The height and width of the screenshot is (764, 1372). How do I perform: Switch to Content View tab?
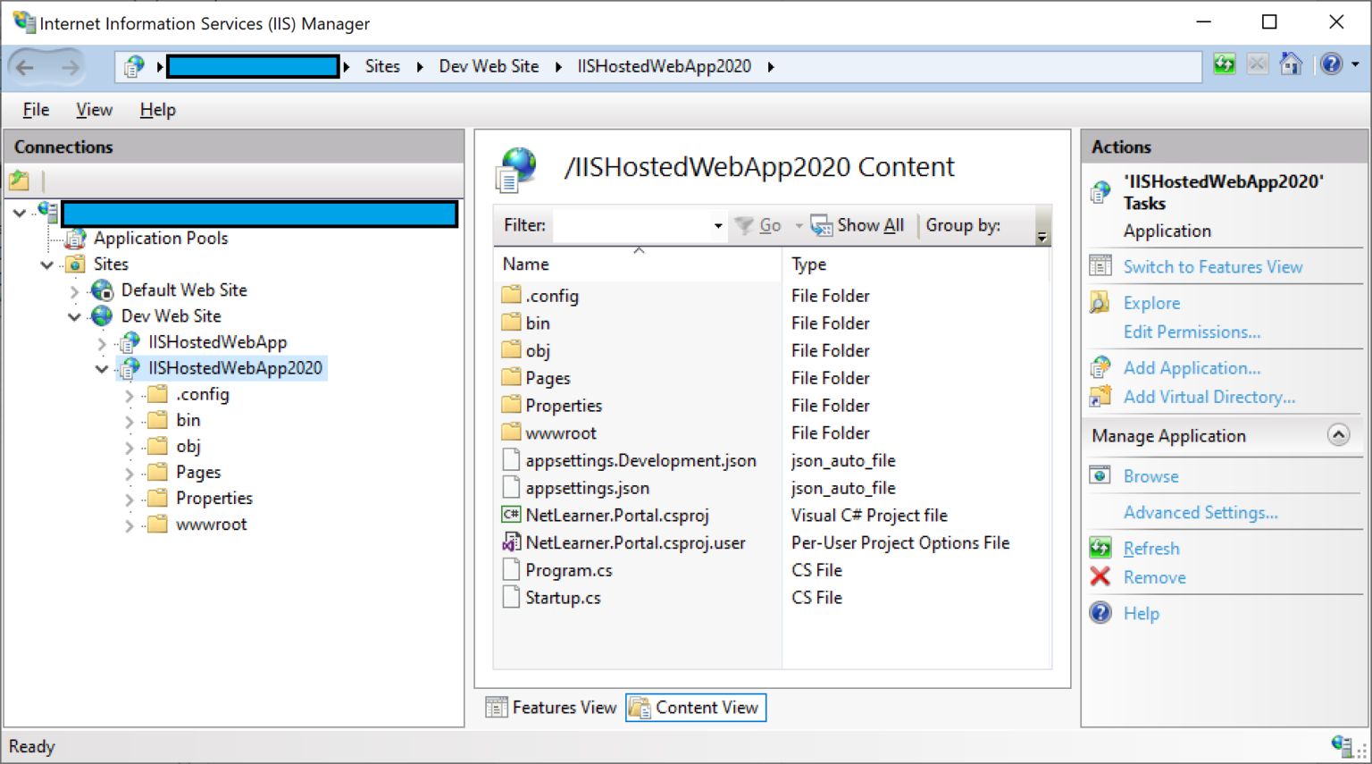click(695, 708)
